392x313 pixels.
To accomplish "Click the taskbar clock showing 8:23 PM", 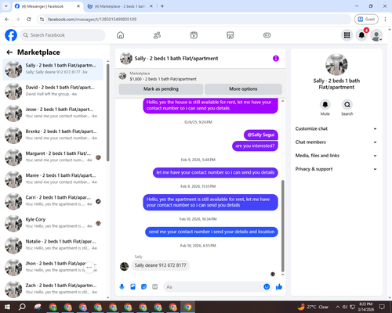I will point(365,307).
